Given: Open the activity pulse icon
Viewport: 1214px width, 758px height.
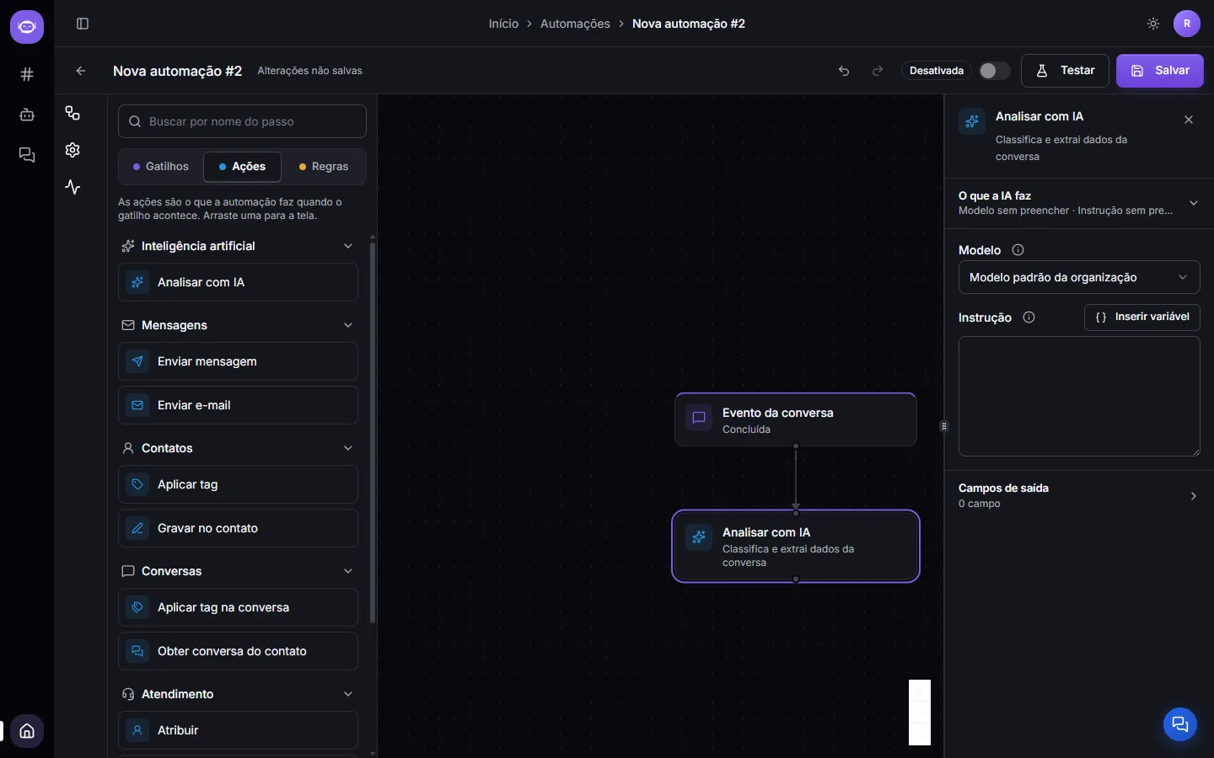Looking at the screenshot, I should point(73,187).
